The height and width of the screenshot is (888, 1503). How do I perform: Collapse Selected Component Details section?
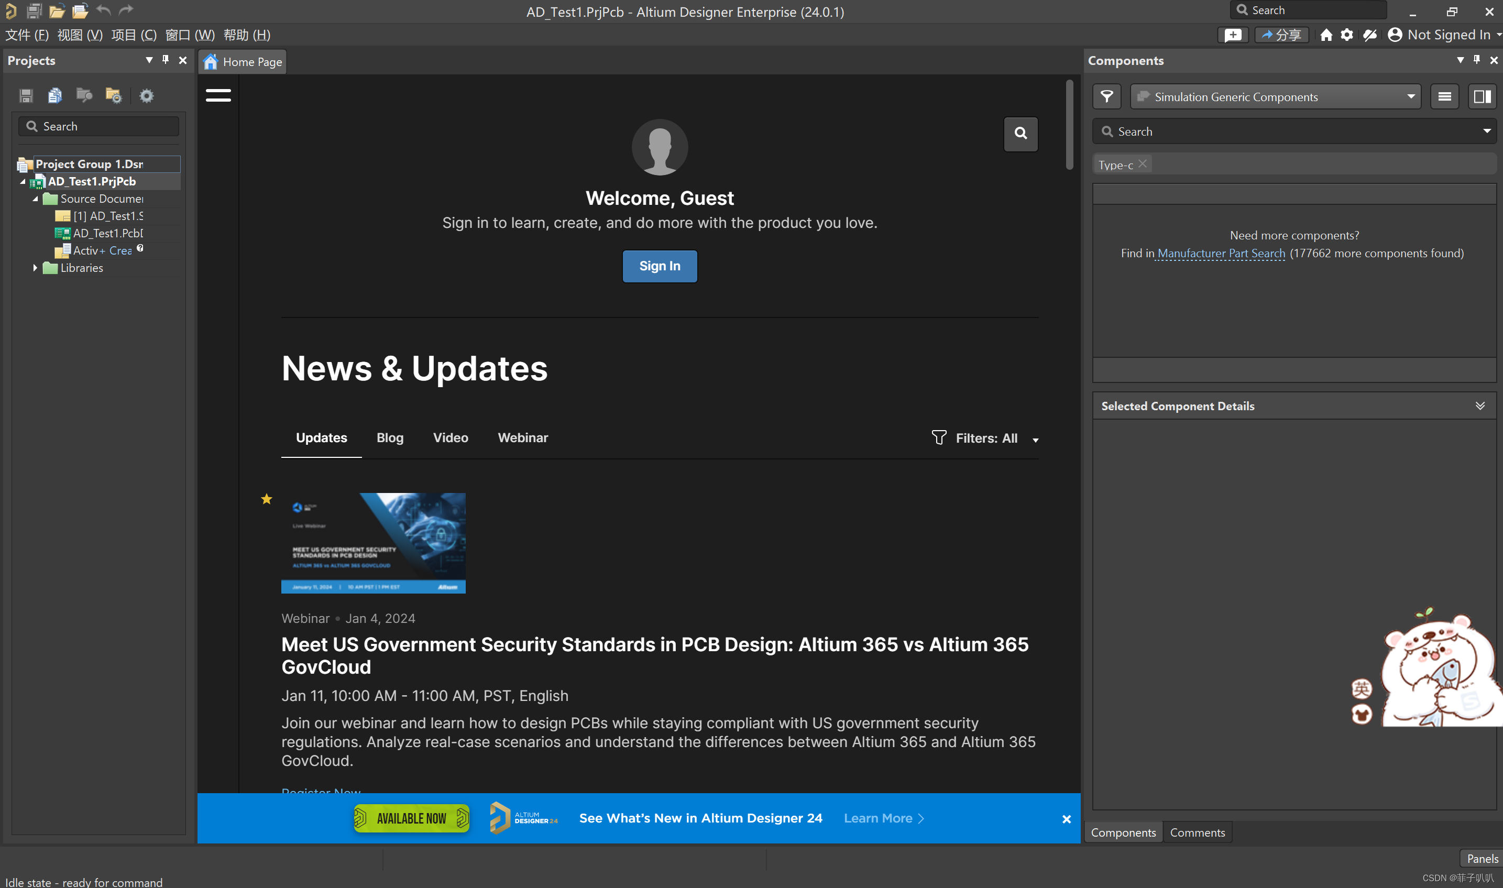coord(1479,405)
